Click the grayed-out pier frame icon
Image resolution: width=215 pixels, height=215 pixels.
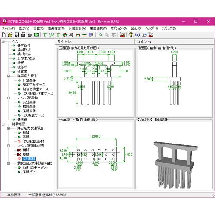[114, 35]
